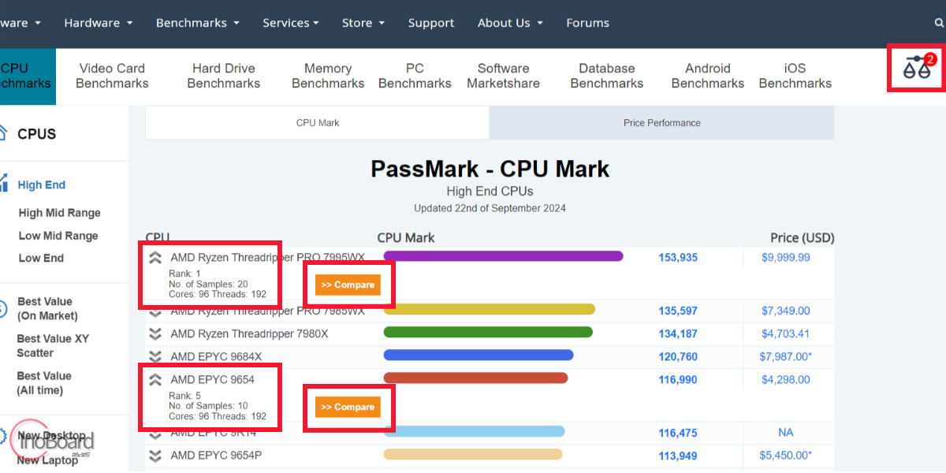Open Best Value XY Scatter link
Viewport: 946px width, 473px height.
coord(53,345)
